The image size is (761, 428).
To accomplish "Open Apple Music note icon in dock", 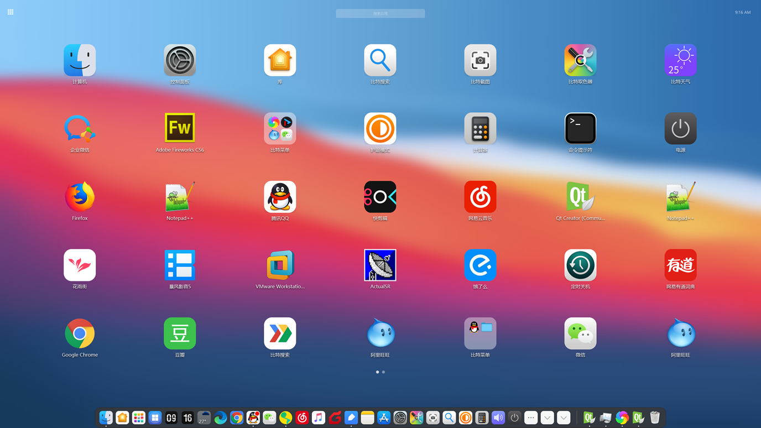I will [x=319, y=418].
